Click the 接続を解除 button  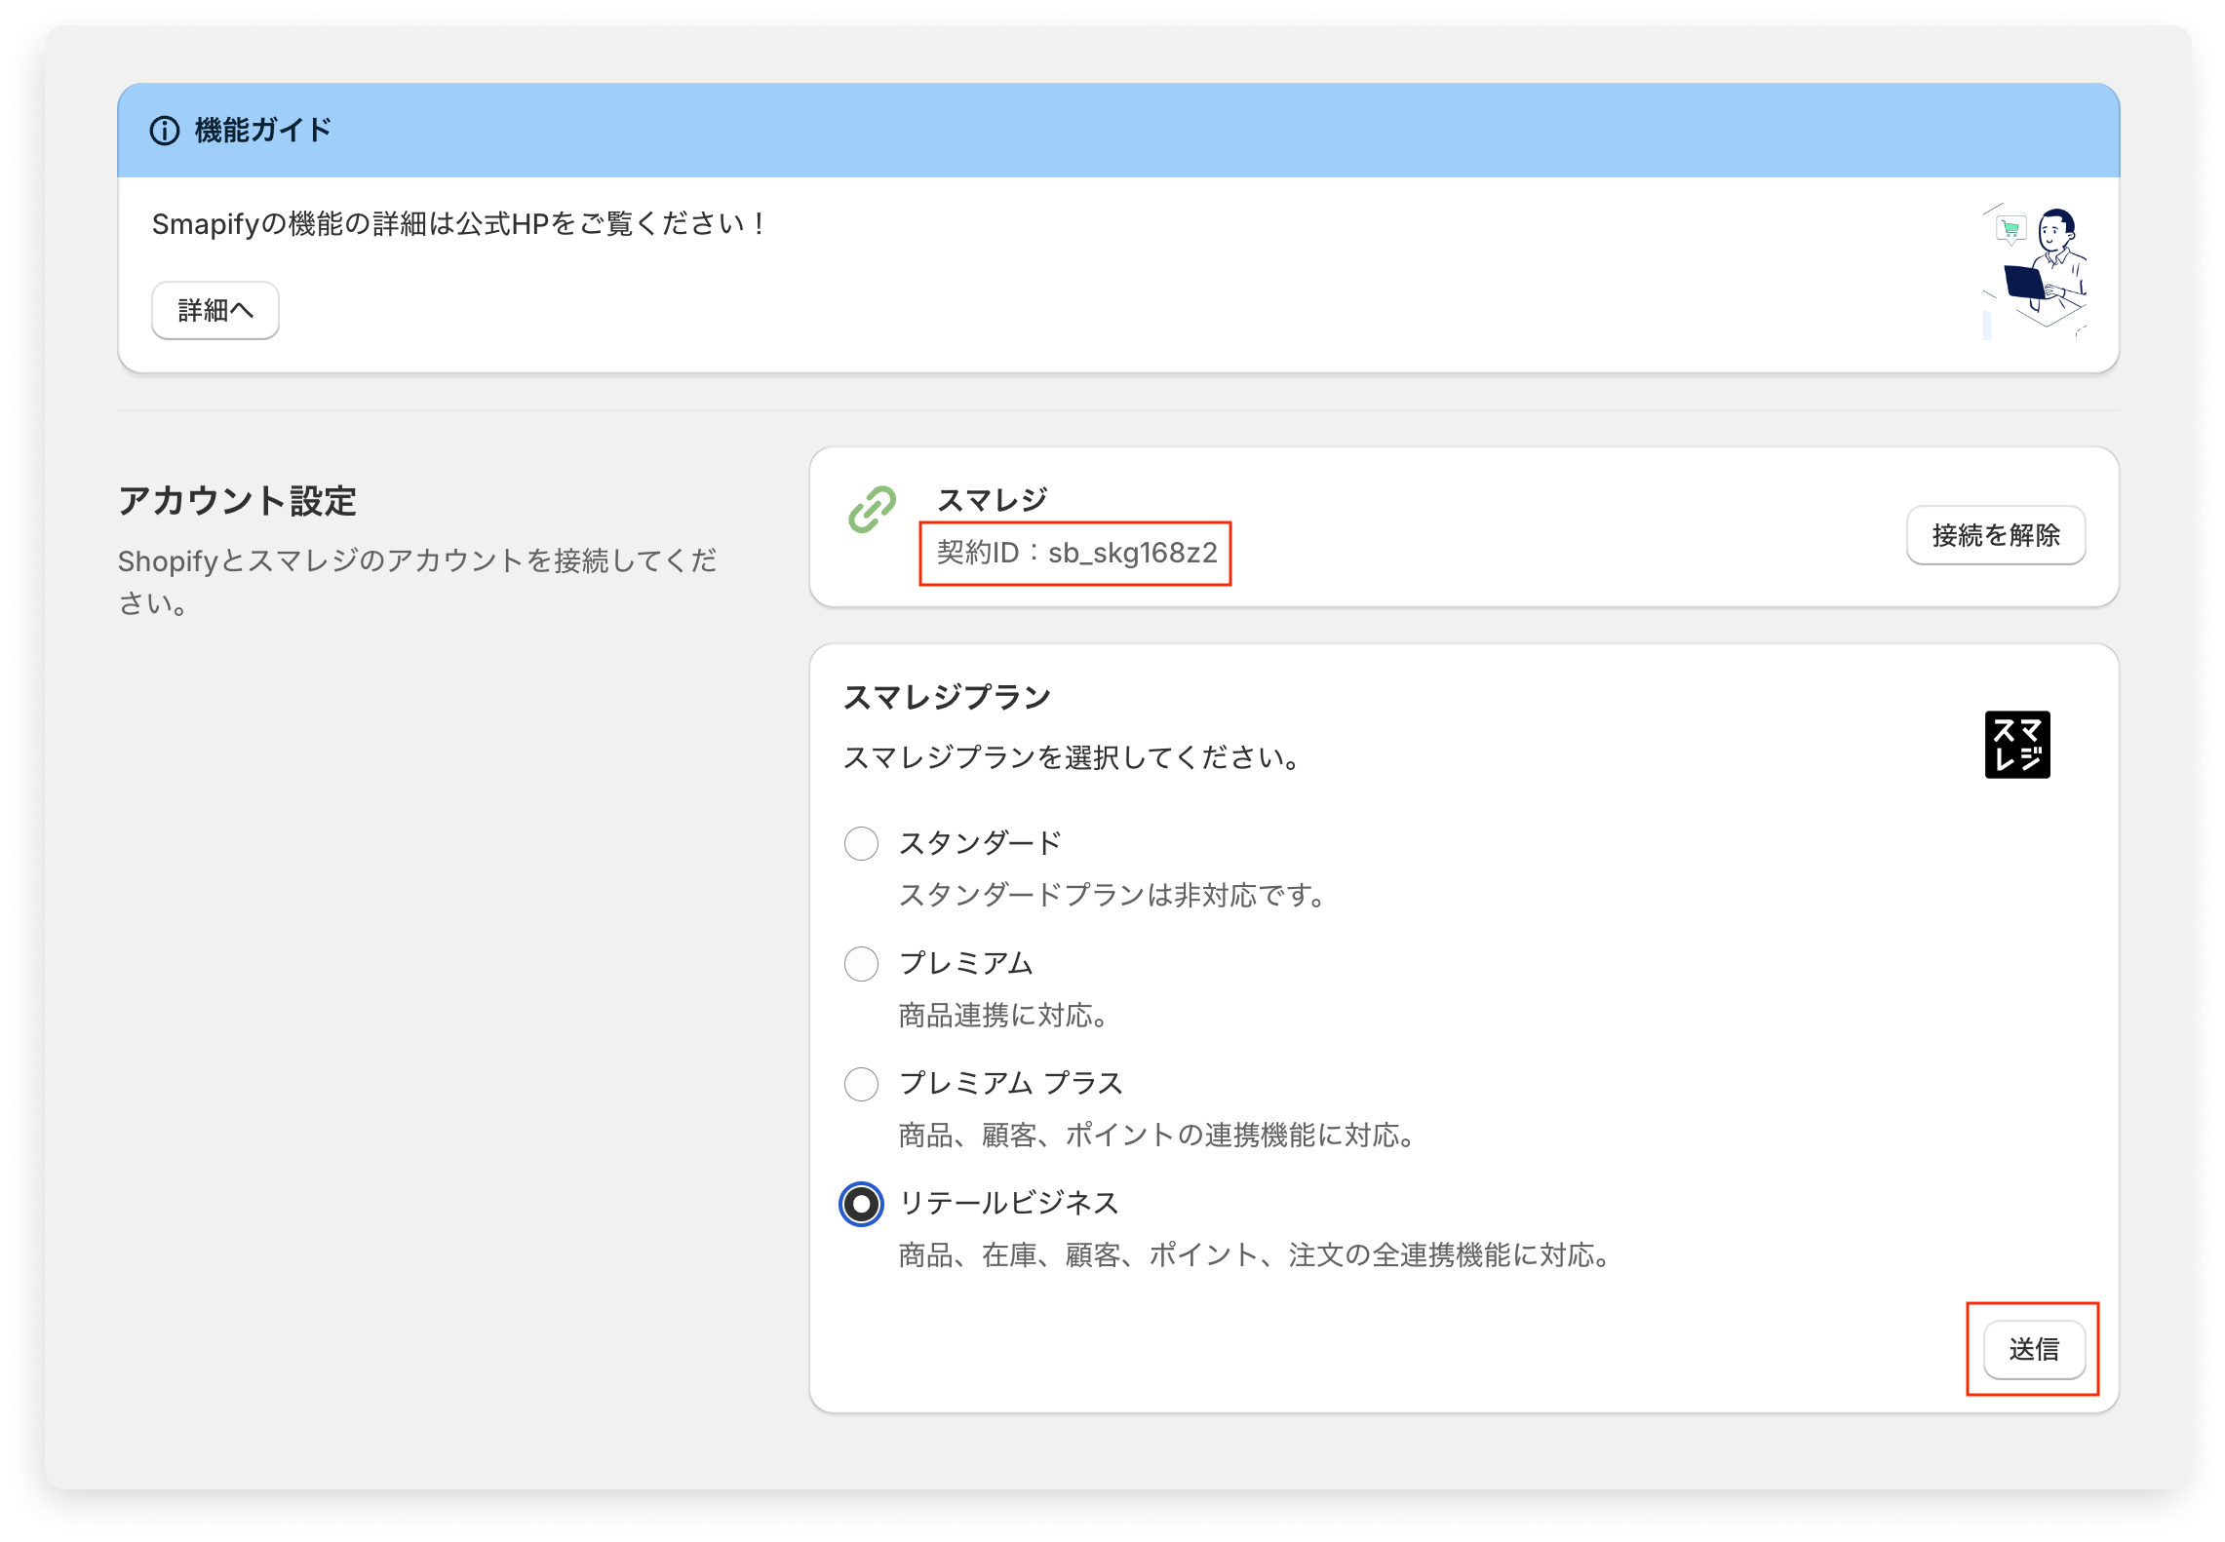click(1995, 535)
